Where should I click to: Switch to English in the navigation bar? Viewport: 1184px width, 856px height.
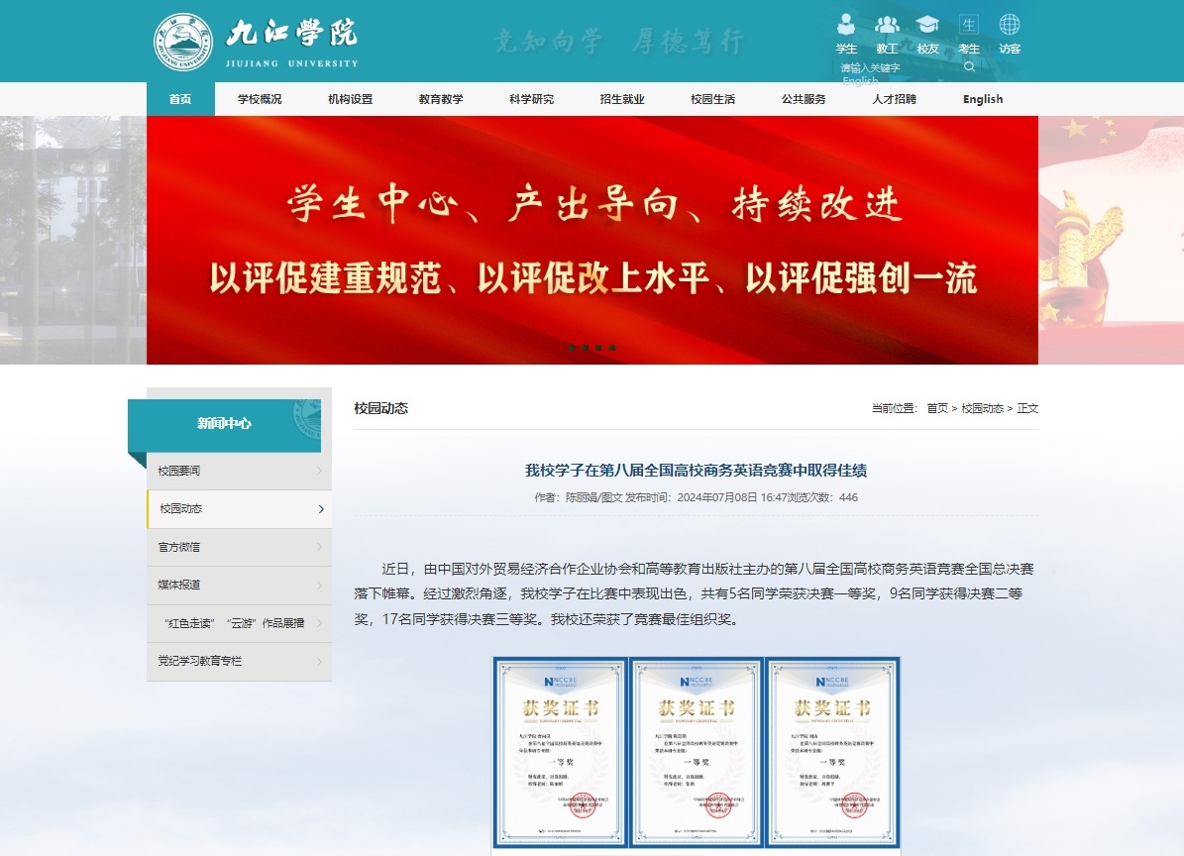point(983,99)
